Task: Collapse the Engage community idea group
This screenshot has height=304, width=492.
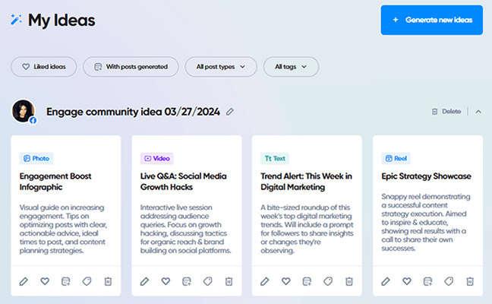Action: coord(478,112)
